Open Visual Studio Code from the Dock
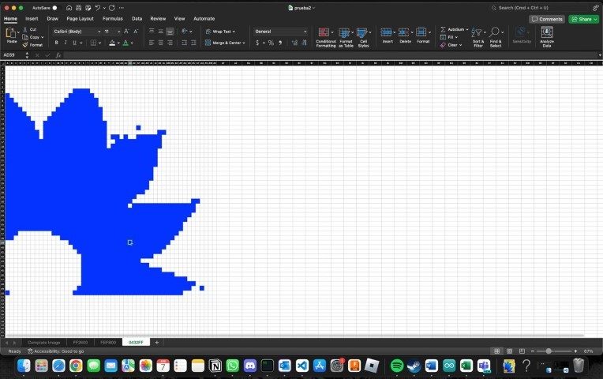The height and width of the screenshot is (379, 603). pyautogui.click(x=302, y=365)
